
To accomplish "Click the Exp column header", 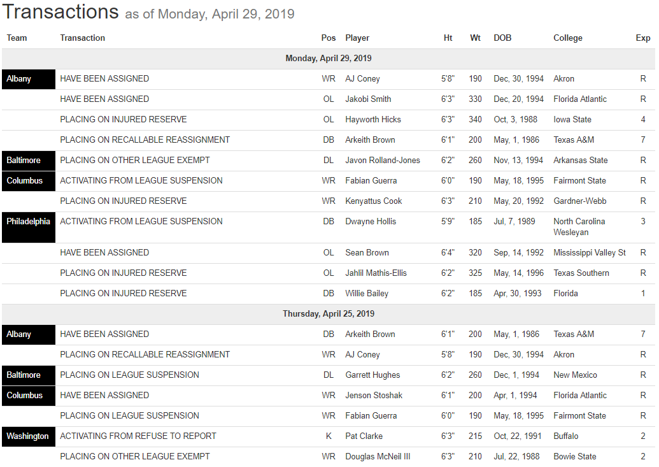I will click(x=642, y=38).
